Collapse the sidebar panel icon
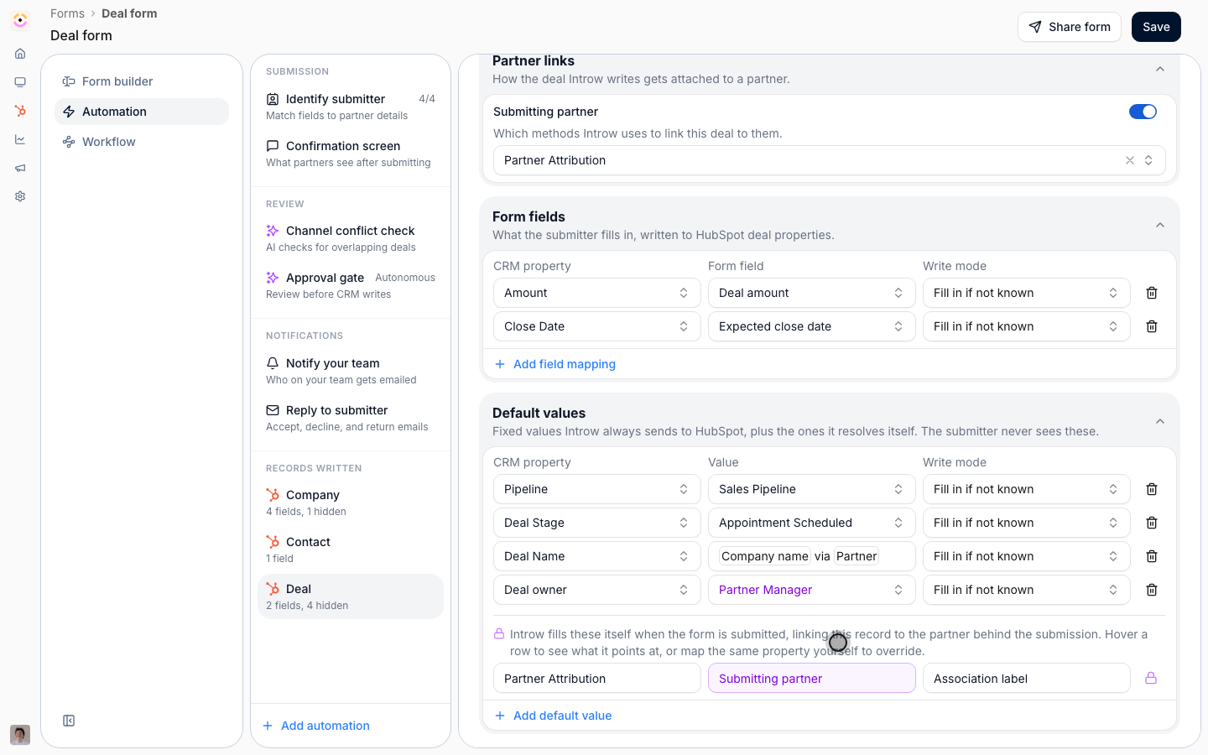This screenshot has width=1208, height=755. [69, 721]
